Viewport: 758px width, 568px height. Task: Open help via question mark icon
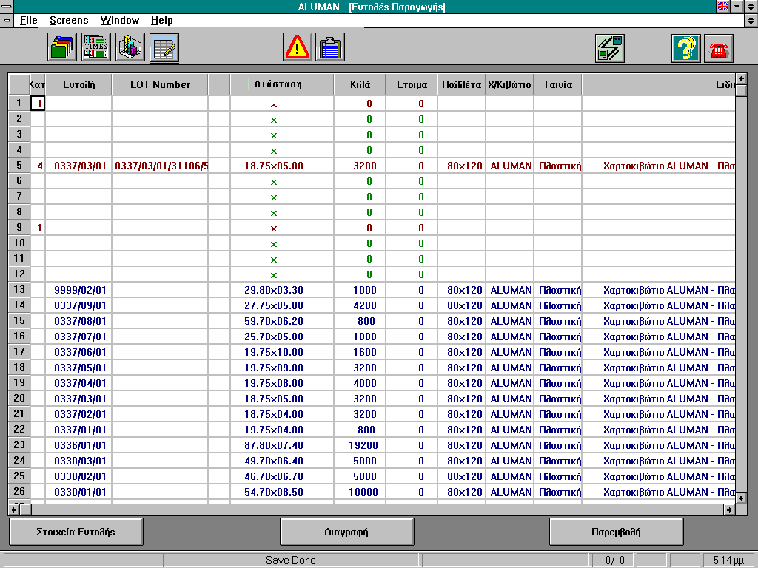[x=686, y=49]
